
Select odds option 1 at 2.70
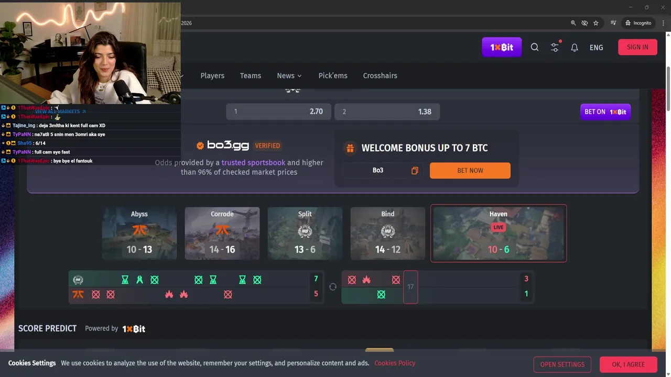(278, 112)
